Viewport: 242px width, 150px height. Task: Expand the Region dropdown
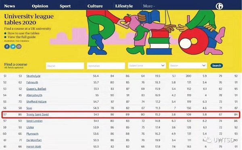tap(188, 65)
